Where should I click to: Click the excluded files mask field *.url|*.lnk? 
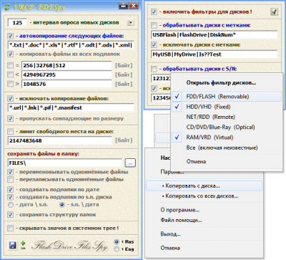tap(71, 107)
